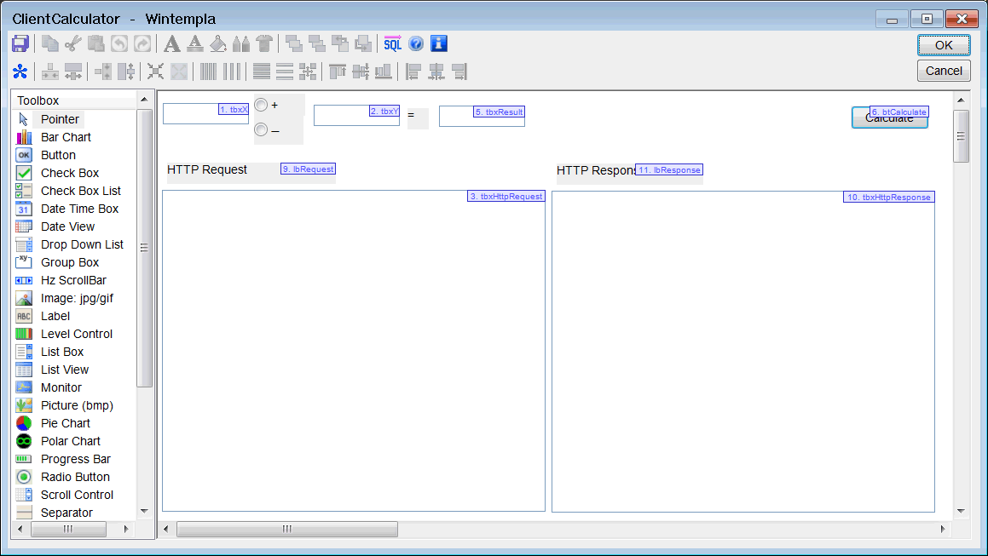Image resolution: width=988 pixels, height=556 pixels.
Task: Choose Pointer in the Toolbox
Action: (x=60, y=119)
